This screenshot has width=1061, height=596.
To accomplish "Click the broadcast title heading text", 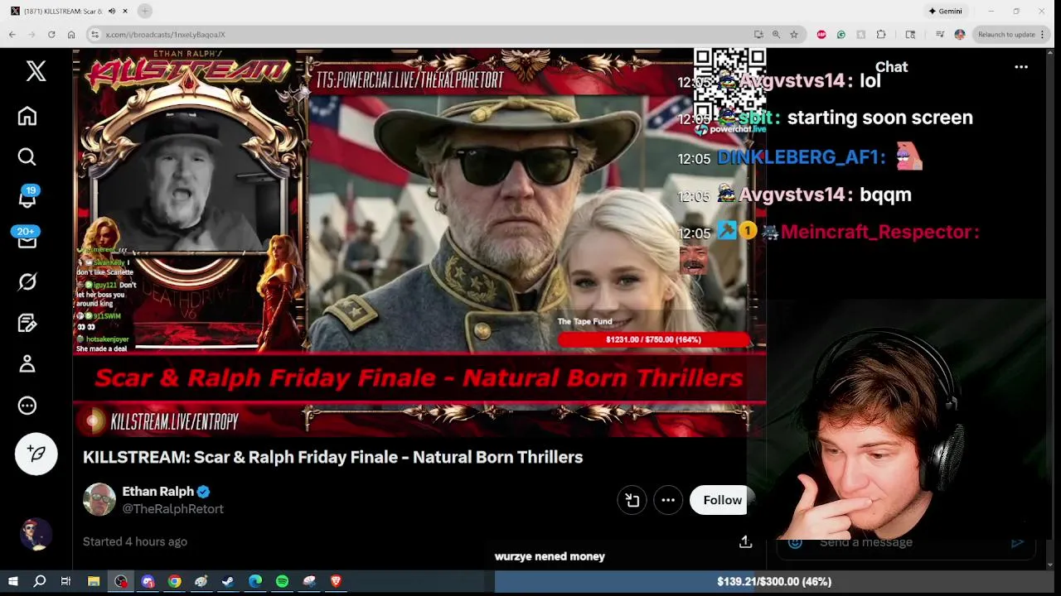I will click(x=332, y=457).
